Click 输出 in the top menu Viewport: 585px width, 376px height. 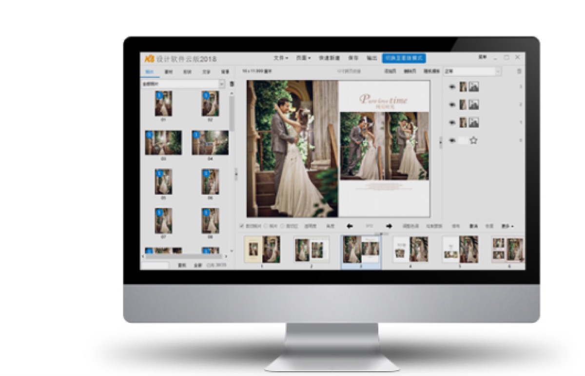click(x=372, y=58)
